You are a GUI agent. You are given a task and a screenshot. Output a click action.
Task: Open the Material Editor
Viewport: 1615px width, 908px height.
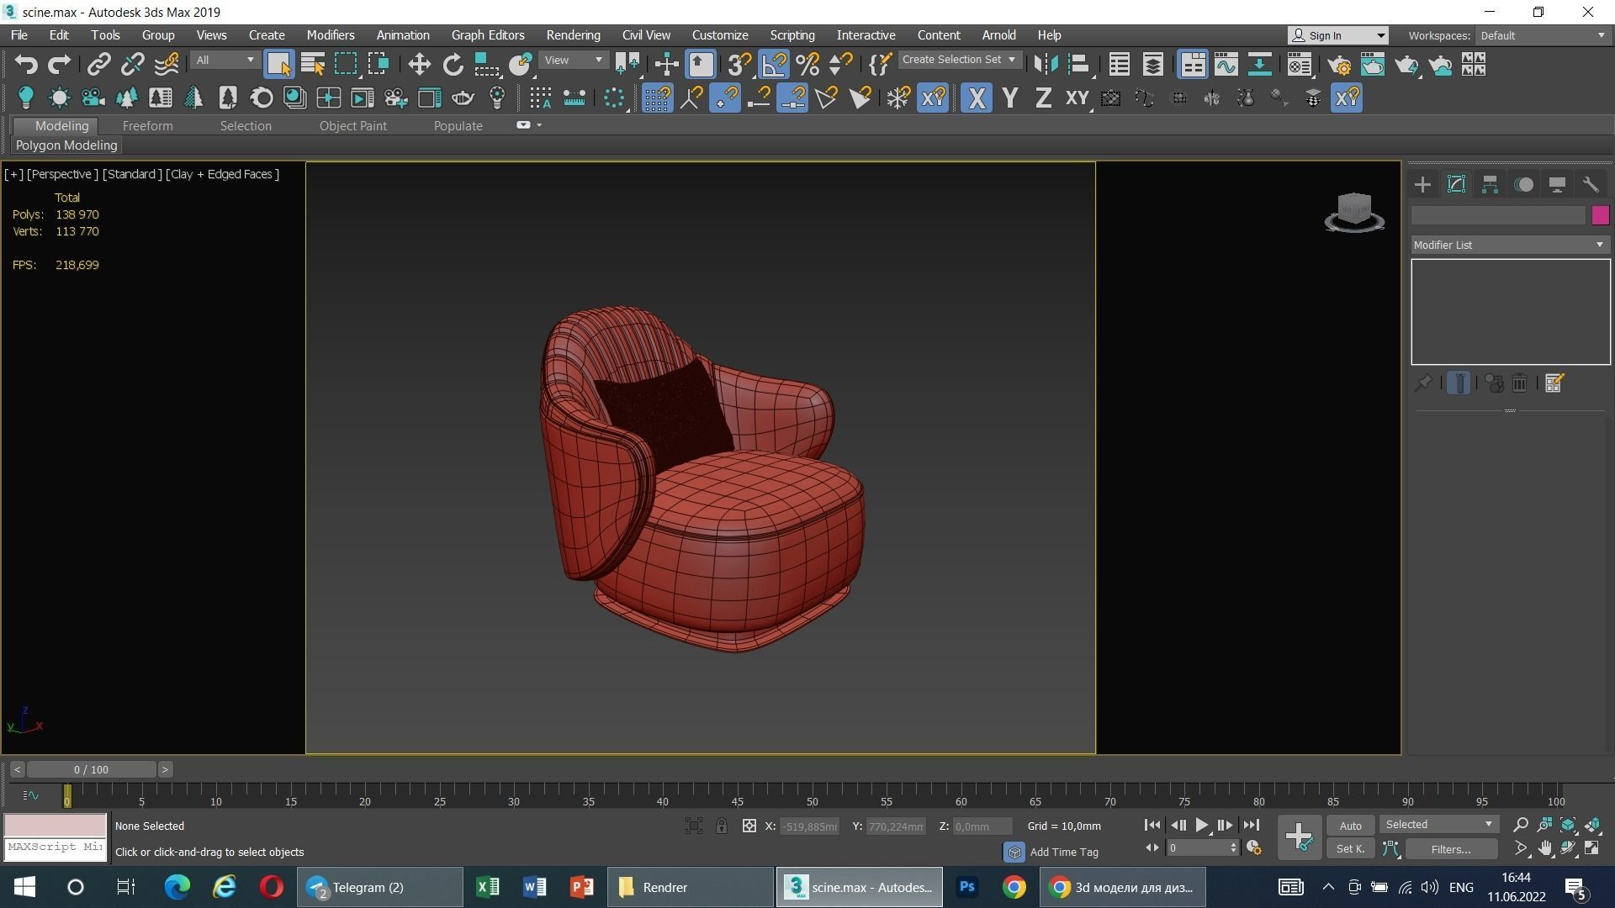[x=1300, y=65]
